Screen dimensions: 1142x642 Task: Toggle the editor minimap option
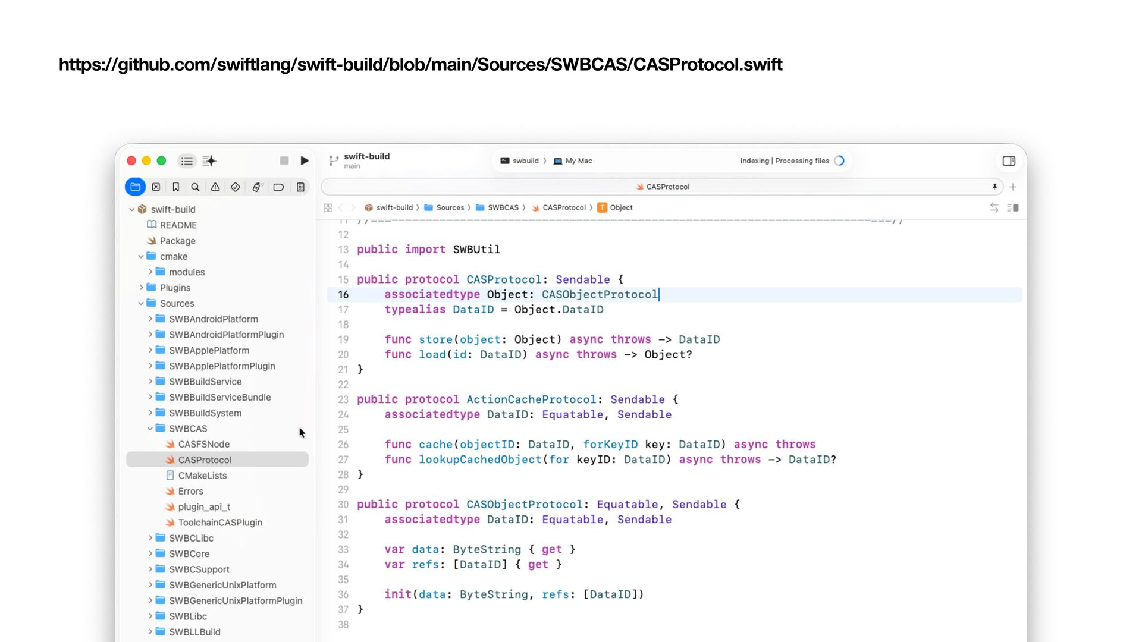1013,207
